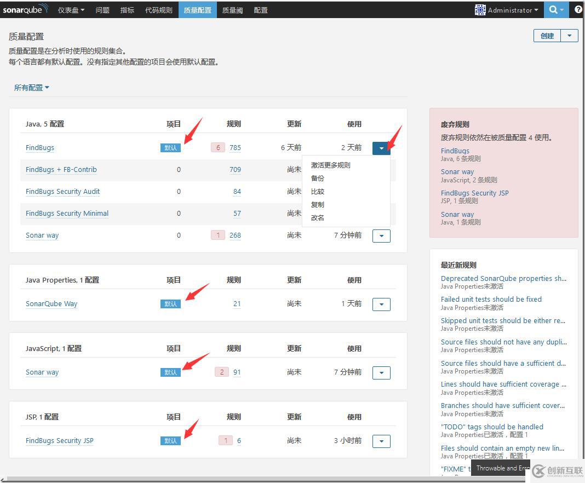Viewport: 585px width, 483px height.
Task: Go to 代码规则 page
Action: 158,10
